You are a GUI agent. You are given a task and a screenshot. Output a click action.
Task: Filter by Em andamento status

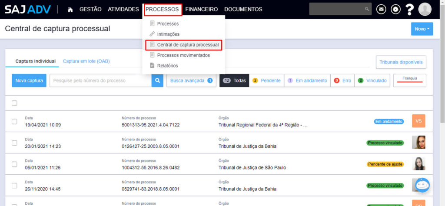[307, 80]
